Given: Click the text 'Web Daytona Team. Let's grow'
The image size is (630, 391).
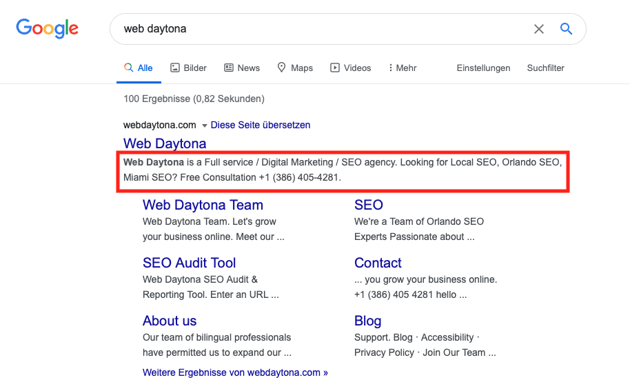Looking at the screenshot, I should tap(210, 221).
